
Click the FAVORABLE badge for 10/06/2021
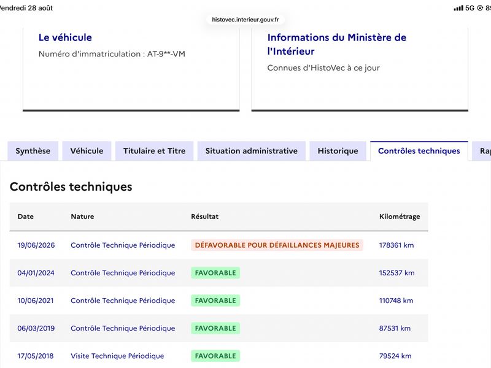[215, 301]
